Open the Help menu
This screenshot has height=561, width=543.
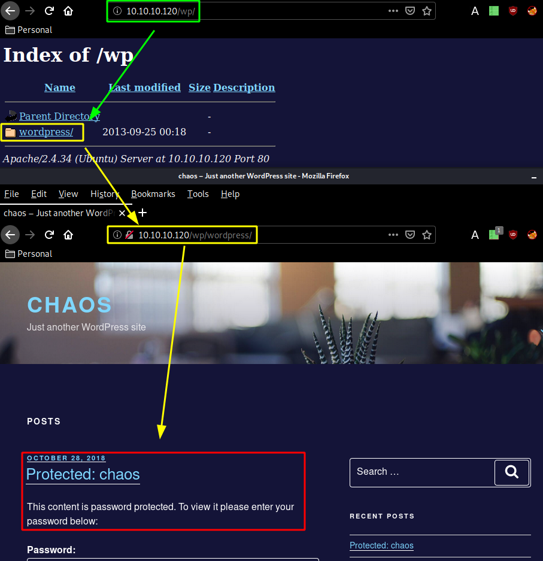coord(230,194)
